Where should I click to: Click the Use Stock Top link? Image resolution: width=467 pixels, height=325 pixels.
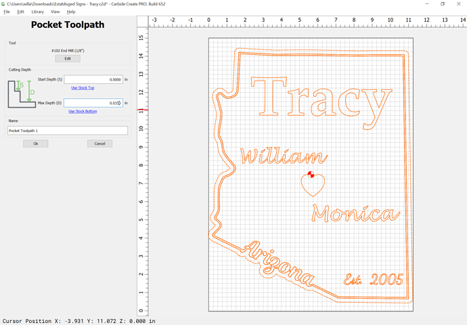(x=83, y=88)
